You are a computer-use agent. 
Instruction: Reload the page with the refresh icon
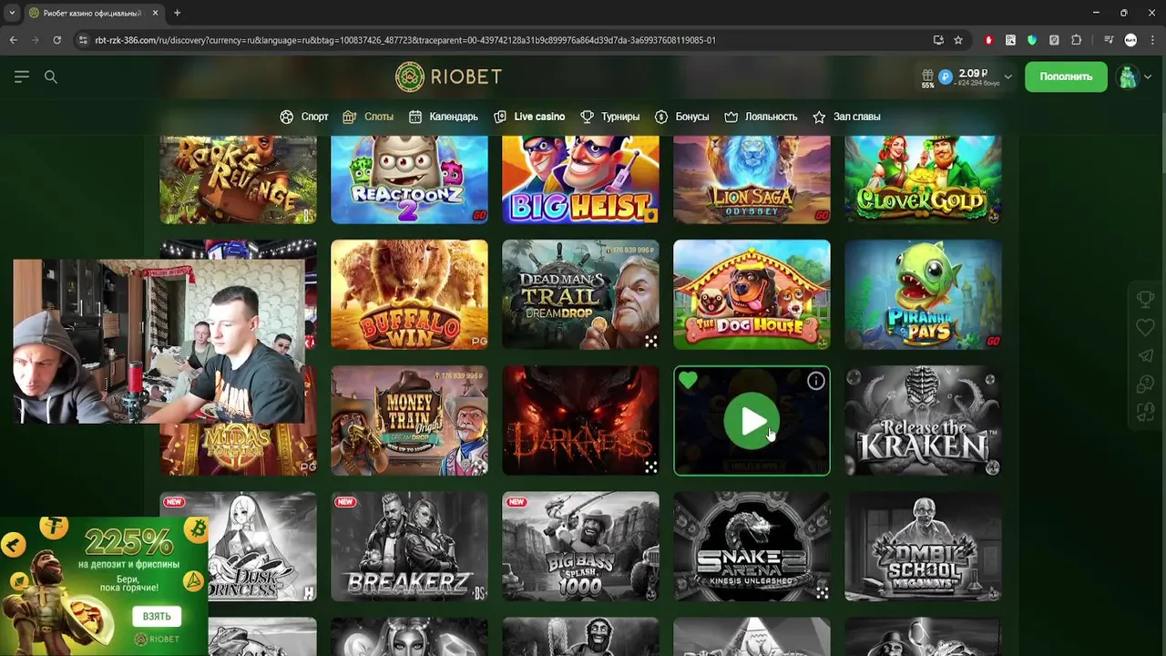pos(57,40)
